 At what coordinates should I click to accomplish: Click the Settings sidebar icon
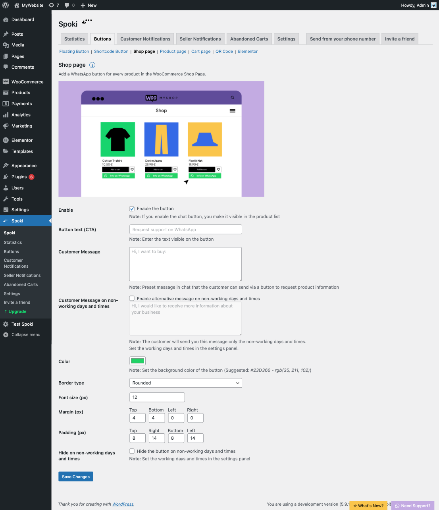click(x=6, y=210)
